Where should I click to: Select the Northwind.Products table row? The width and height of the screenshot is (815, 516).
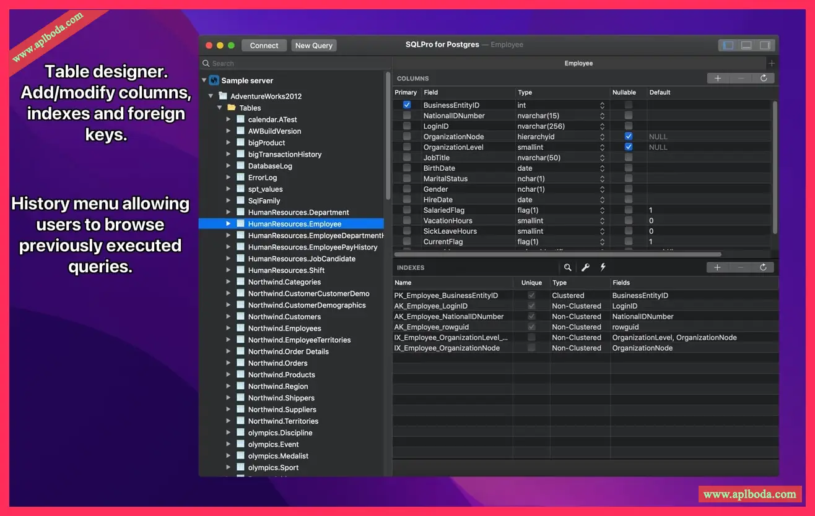291,375
